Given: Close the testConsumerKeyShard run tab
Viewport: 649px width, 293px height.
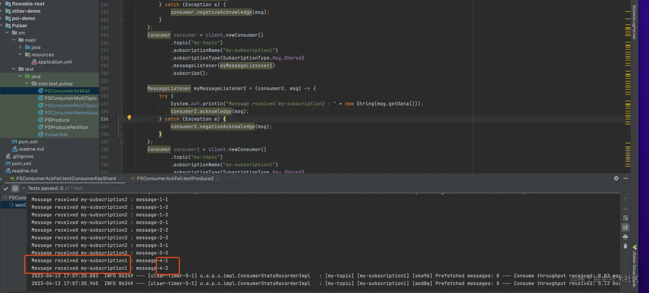Looking at the screenshot, I should [x=121, y=178].
